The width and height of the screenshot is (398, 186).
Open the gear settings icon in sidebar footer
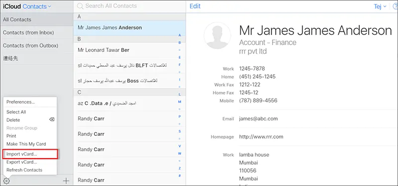(6, 181)
